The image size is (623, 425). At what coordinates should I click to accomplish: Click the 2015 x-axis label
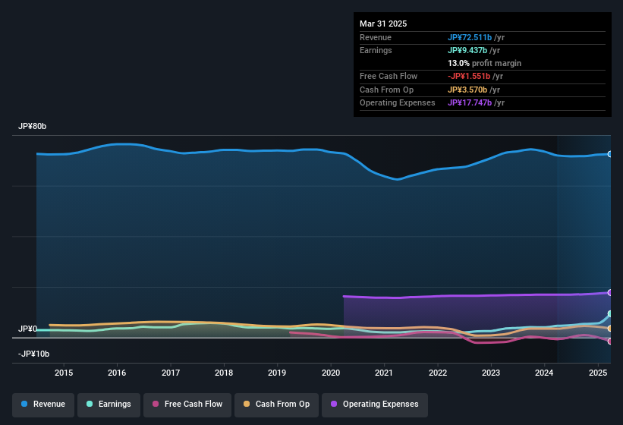64,373
